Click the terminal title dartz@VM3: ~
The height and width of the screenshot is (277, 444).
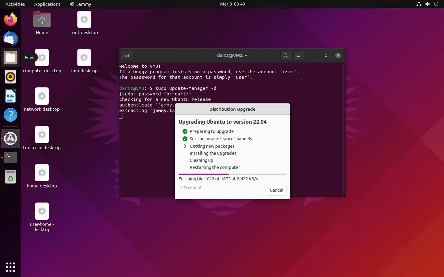(x=232, y=55)
